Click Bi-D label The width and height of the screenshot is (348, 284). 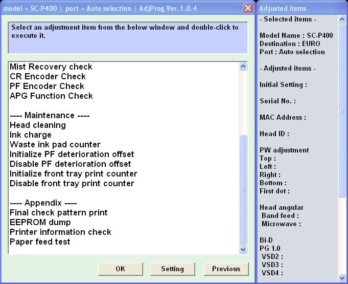[x=266, y=240]
